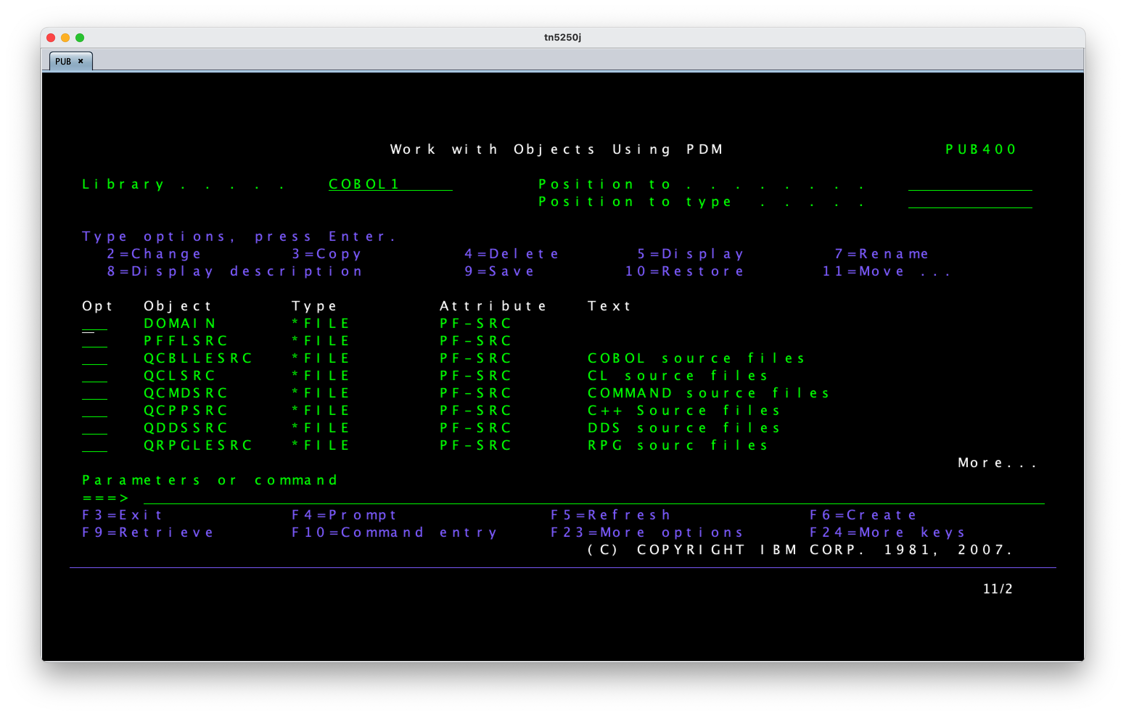Image resolution: width=1126 pixels, height=716 pixels.
Task: Click the option text '9=Save'
Action: [x=499, y=271]
